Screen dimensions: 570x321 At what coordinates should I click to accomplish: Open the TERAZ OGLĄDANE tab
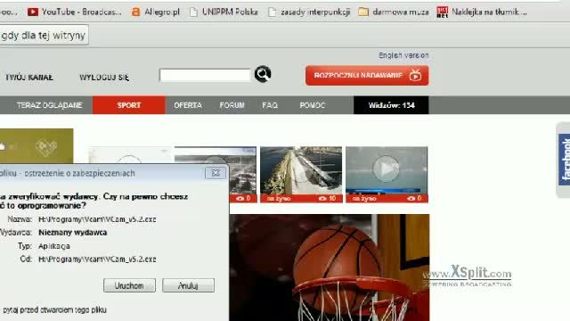50,105
